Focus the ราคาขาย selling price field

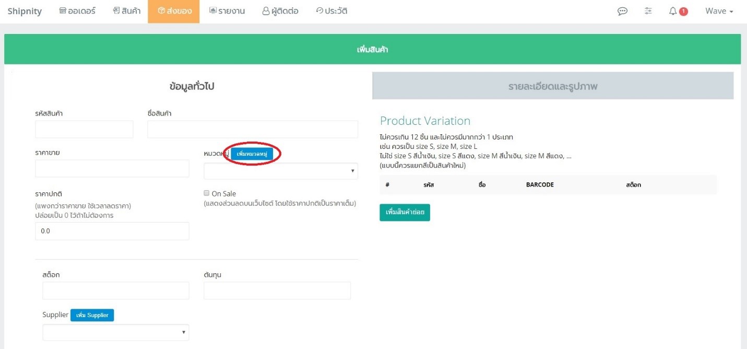(112, 169)
